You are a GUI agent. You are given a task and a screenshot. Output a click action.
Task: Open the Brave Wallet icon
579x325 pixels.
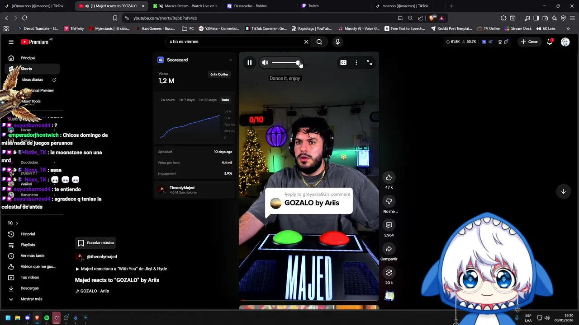click(x=545, y=18)
